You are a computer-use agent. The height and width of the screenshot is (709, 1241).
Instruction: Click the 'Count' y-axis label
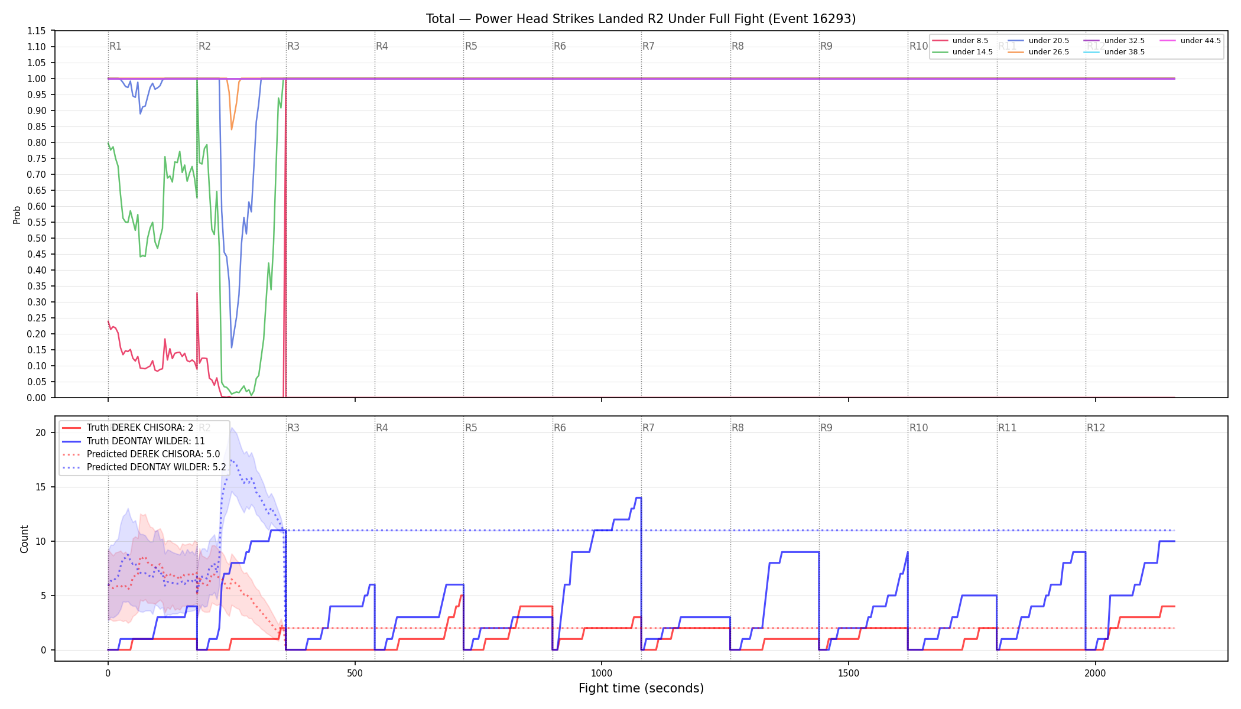point(24,539)
